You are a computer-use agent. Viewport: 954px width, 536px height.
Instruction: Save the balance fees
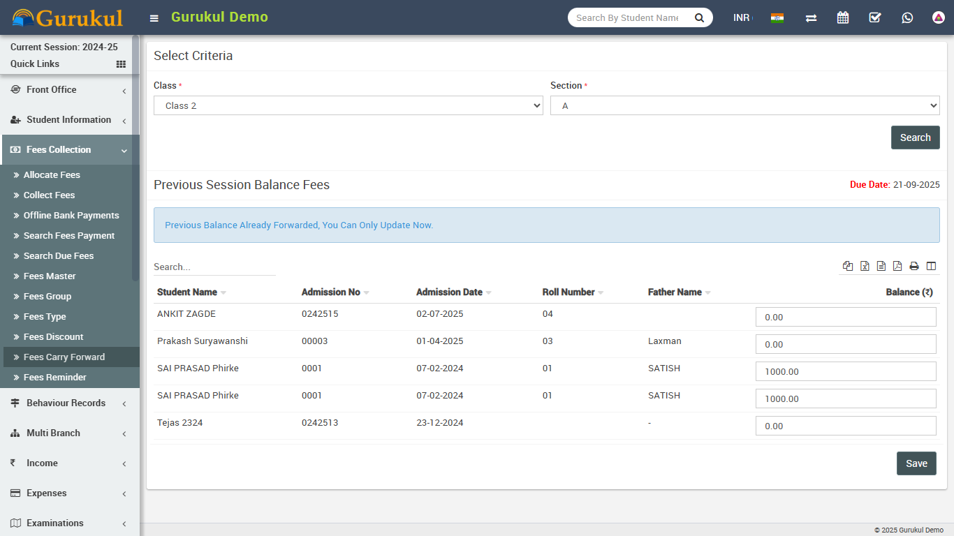coord(916,463)
